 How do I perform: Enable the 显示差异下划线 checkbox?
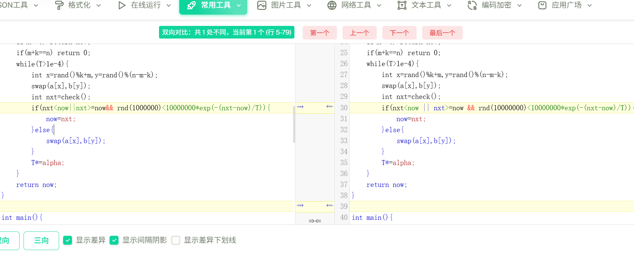(x=176, y=240)
